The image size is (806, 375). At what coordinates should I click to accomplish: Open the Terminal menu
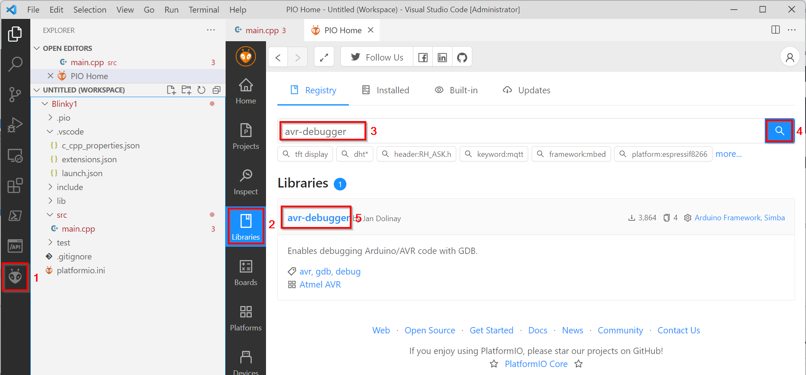[204, 10]
